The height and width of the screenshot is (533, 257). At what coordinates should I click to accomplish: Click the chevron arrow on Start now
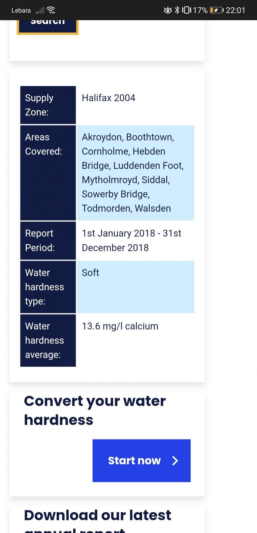click(175, 461)
